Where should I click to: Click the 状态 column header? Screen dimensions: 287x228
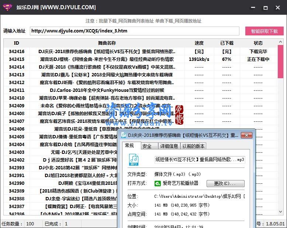click(258, 43)
